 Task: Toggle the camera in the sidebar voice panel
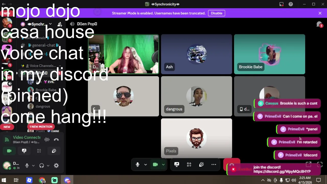point(9,151)
